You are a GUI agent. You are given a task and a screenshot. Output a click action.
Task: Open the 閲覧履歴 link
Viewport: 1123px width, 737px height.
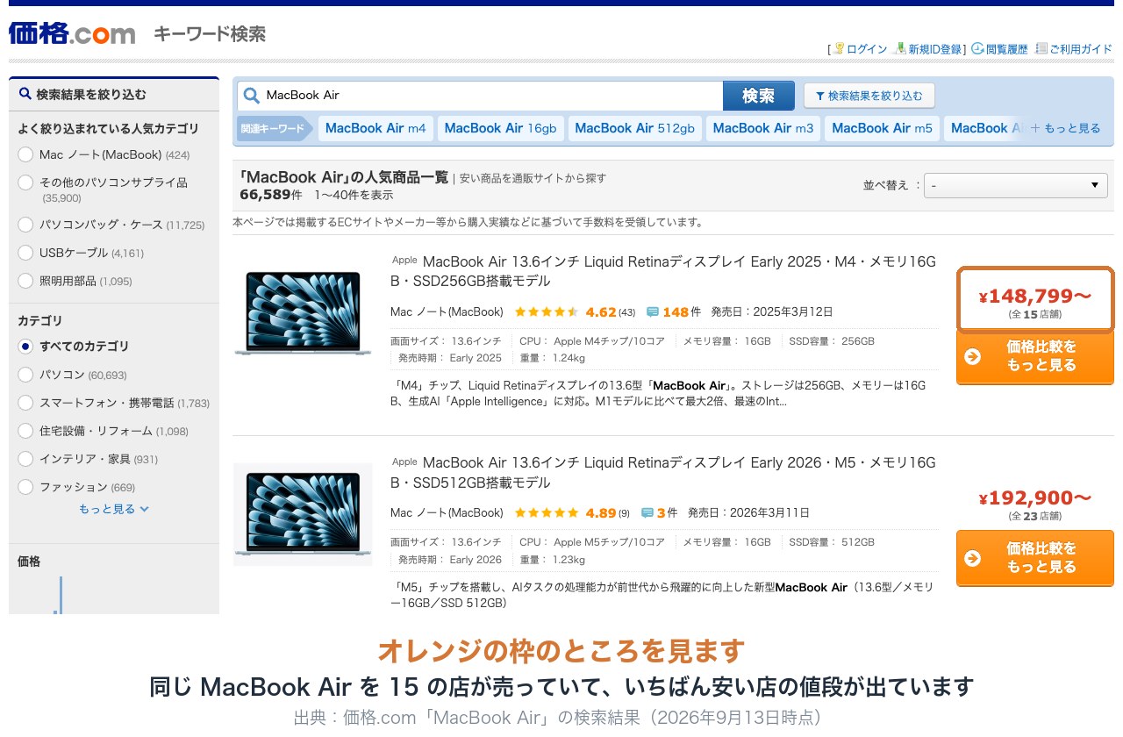(1006, 49)
